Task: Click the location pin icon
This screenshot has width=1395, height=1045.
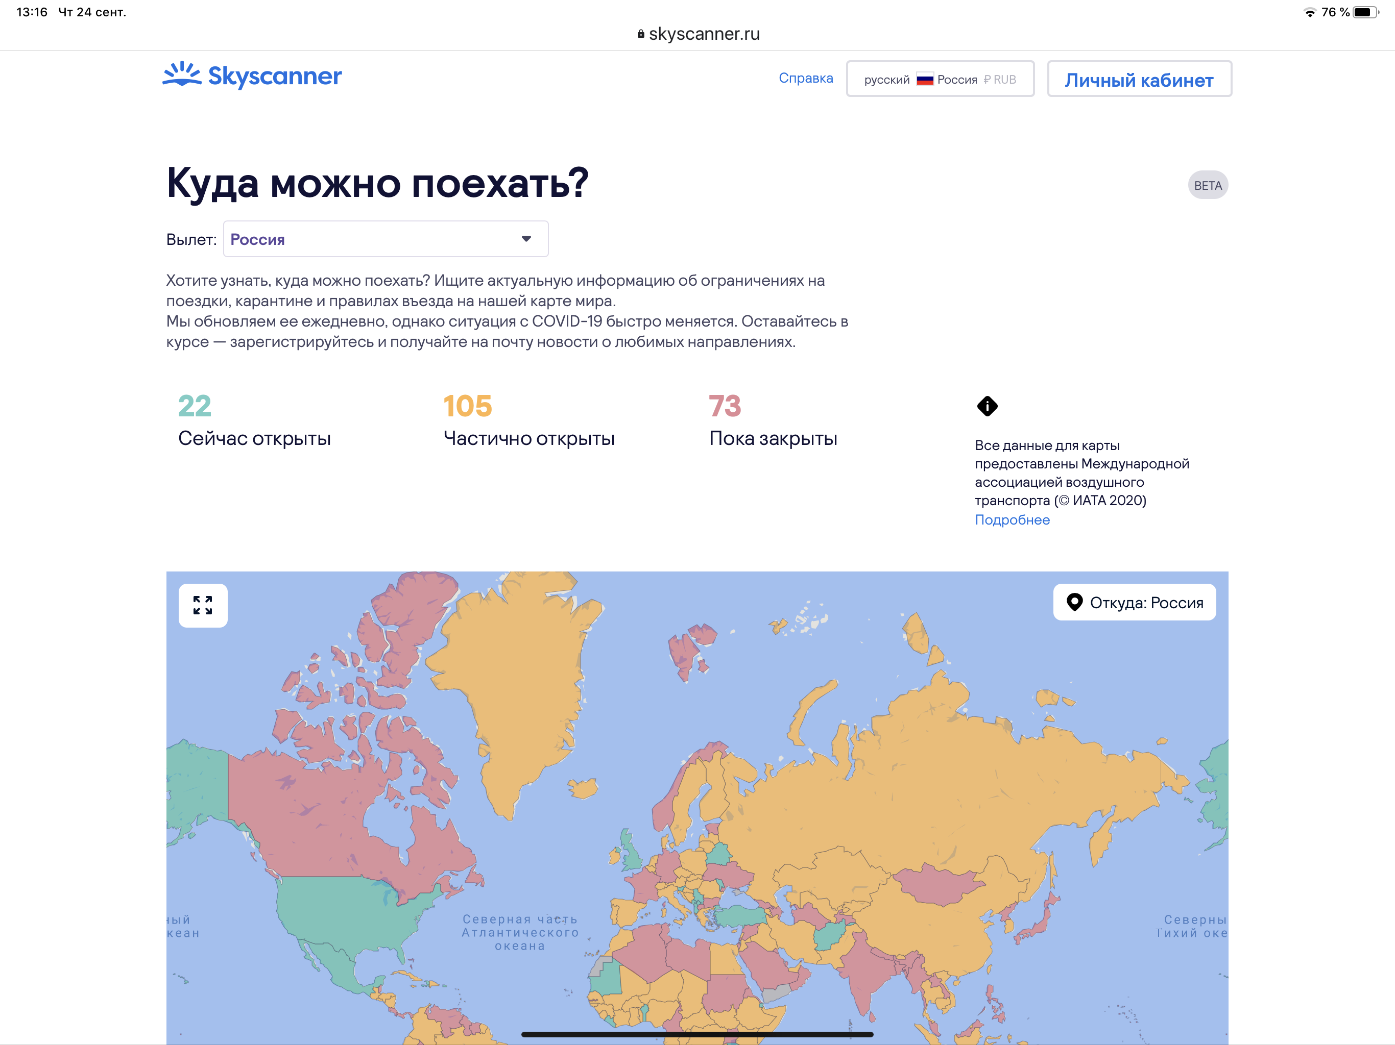Action: click(1074, 603)
